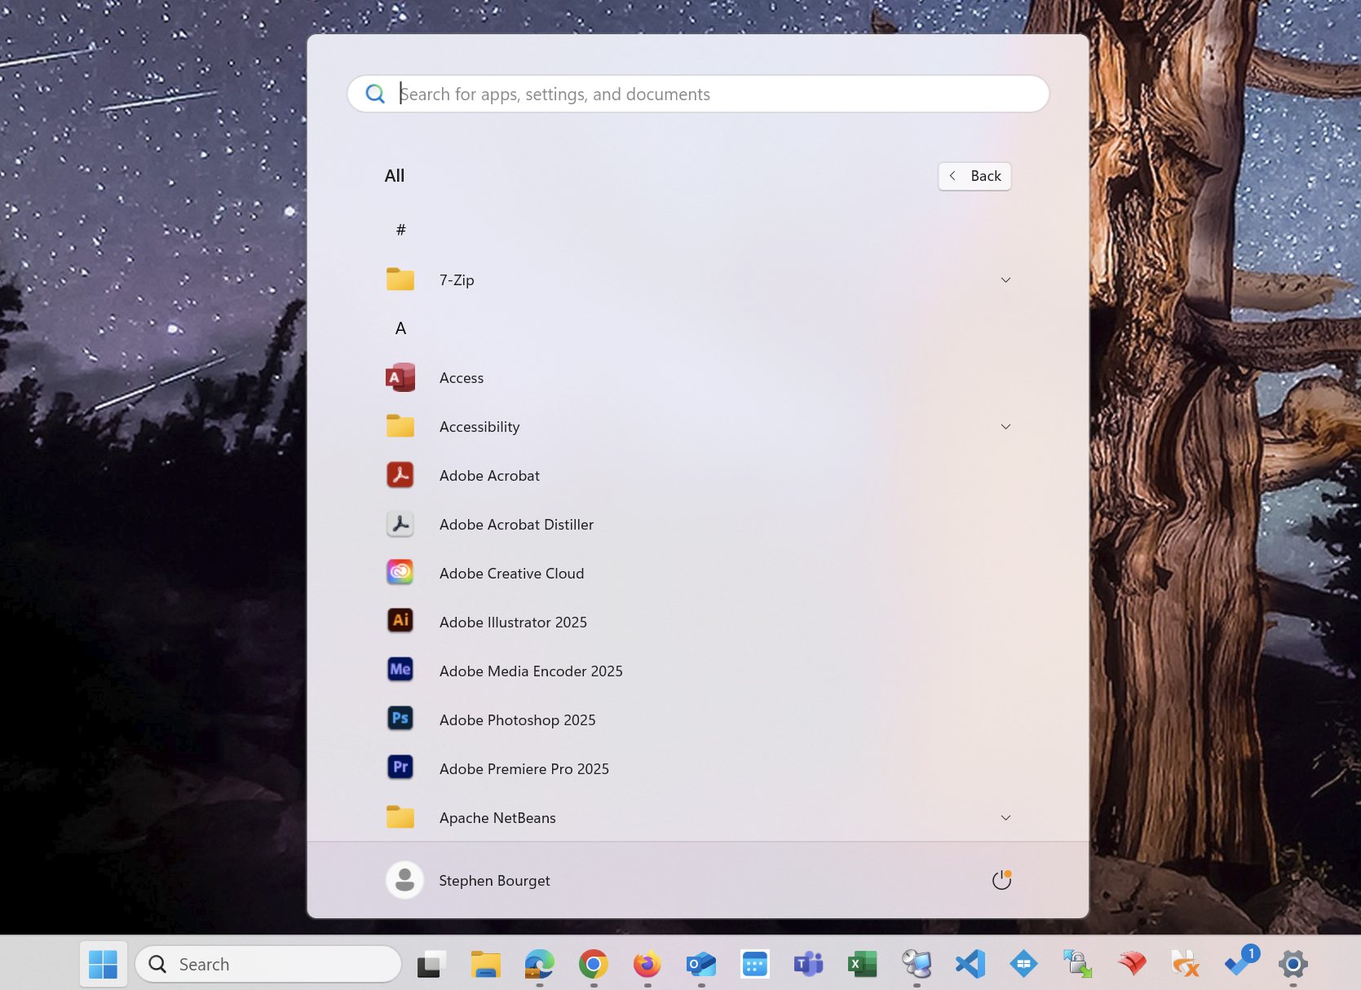Viewport: 1361px width, 990px height.
Task: Open the Adobe Creative Cloud icon
Action: click(x=400, y=573)
